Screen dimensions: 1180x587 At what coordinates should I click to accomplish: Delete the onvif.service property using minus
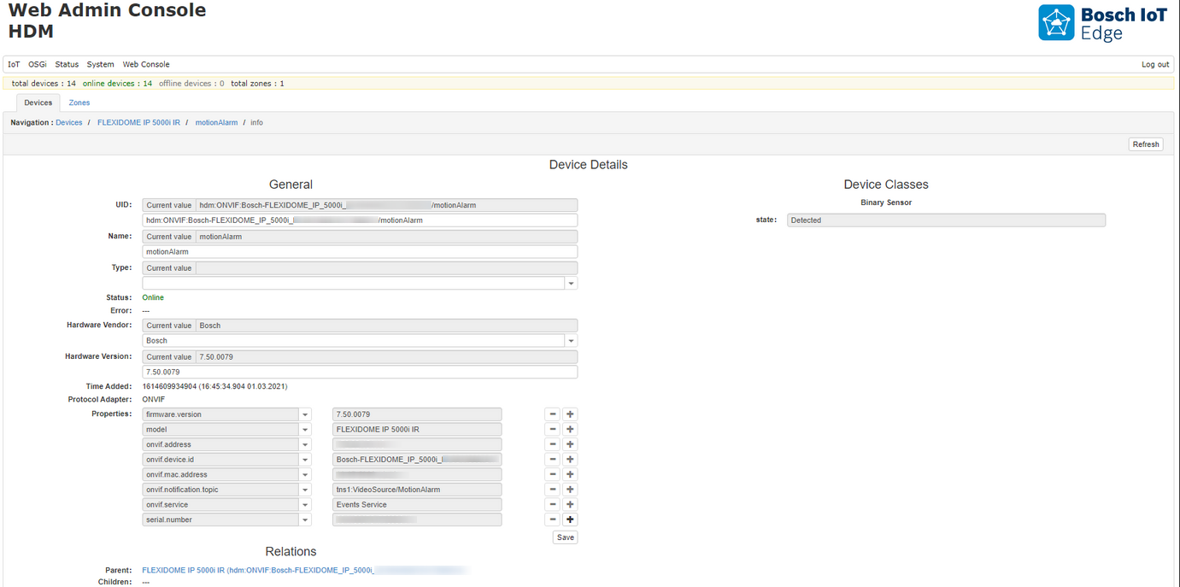tap(553, 505)
